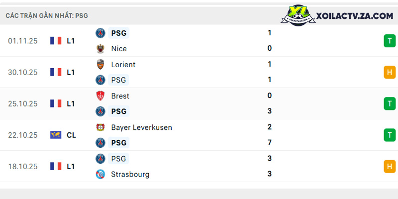This screenshot has width=398, height=199.
Task: Click the French flag in the 01.11.25 row
Action: tap(56, 41)
